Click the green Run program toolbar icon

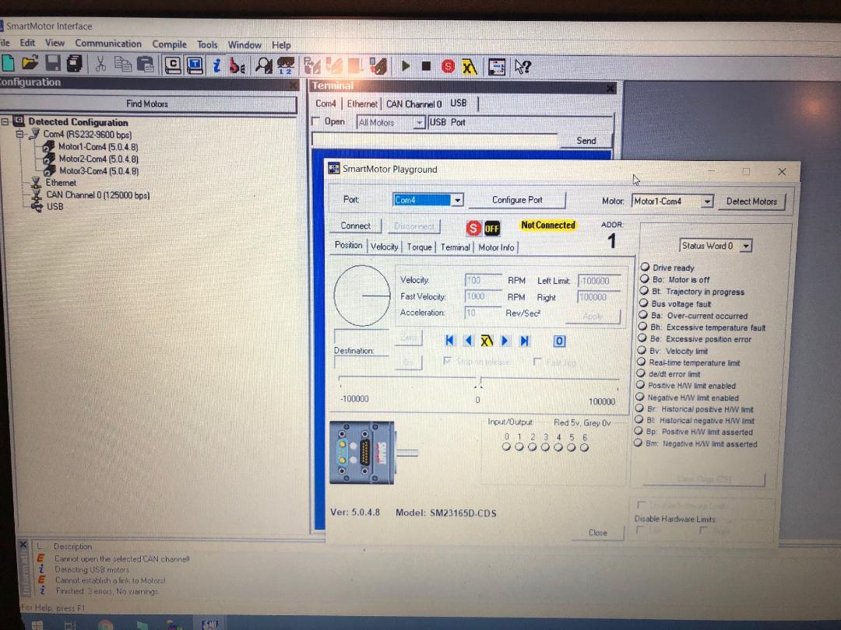coord(406,66)
